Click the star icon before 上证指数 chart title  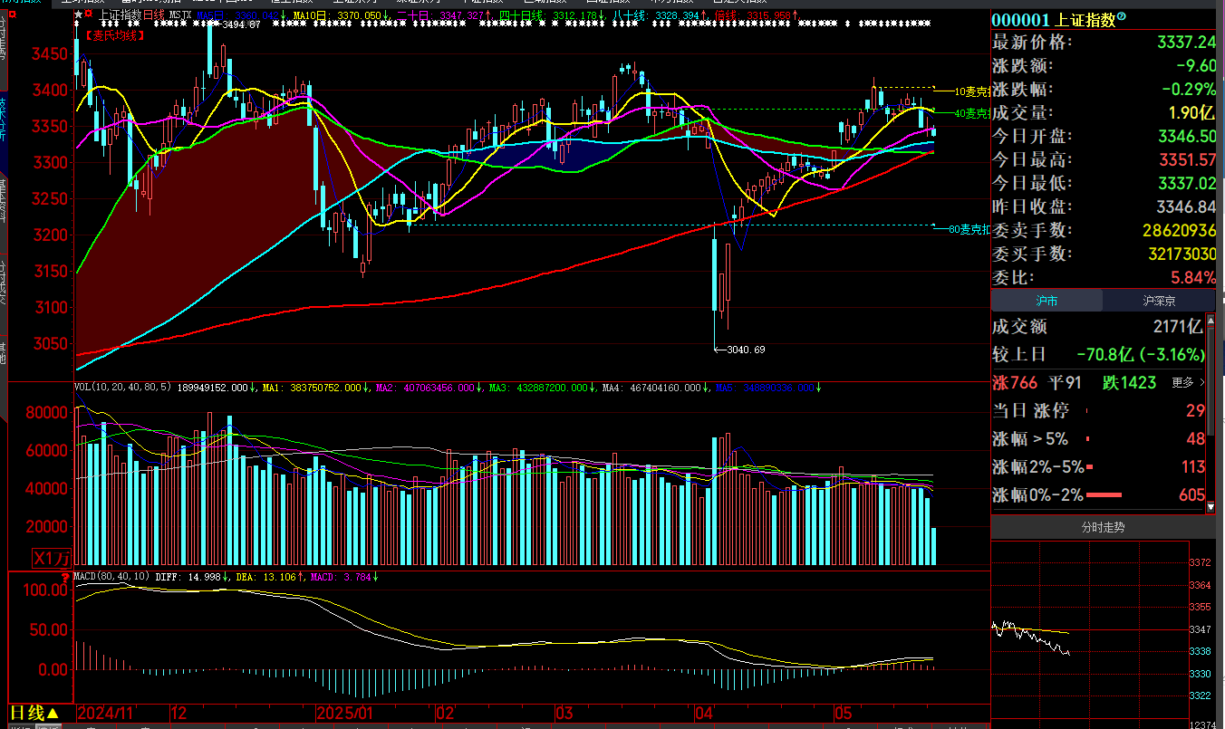pos(78,14)
